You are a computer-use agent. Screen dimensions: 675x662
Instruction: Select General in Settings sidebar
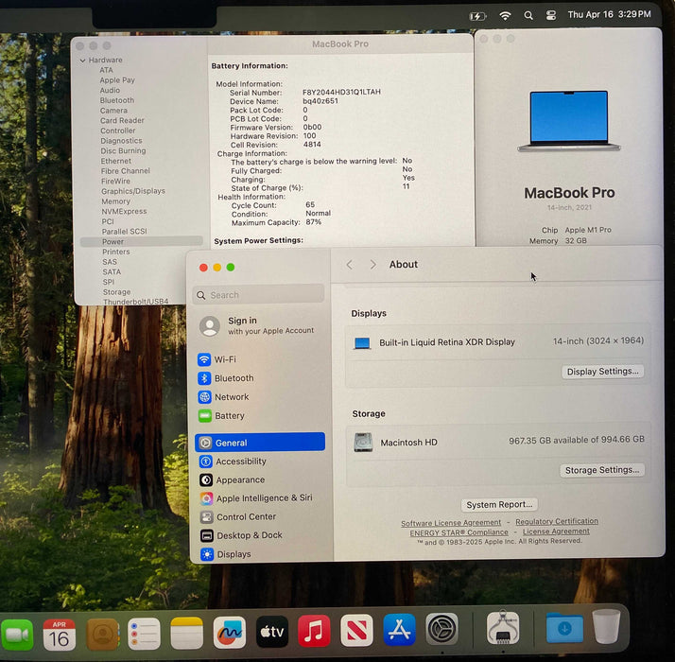coord(260,443)
